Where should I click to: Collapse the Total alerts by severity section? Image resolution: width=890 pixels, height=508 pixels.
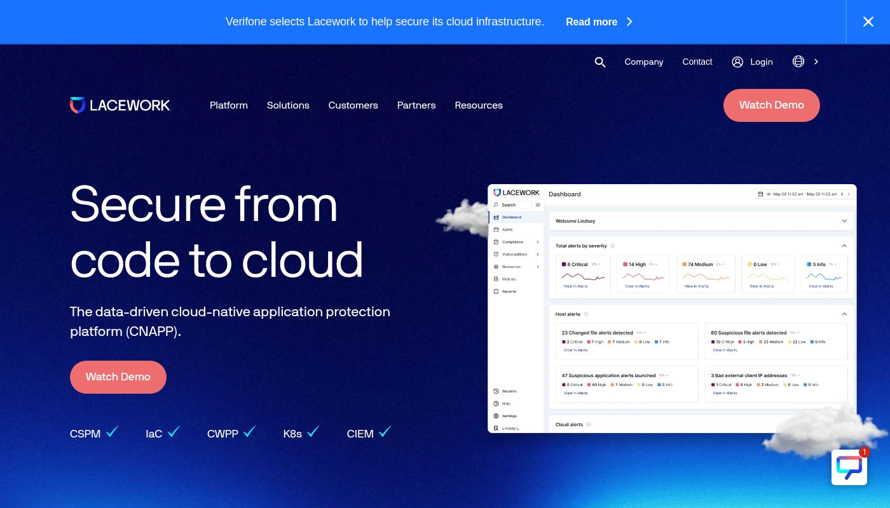(x=844, y=246)
